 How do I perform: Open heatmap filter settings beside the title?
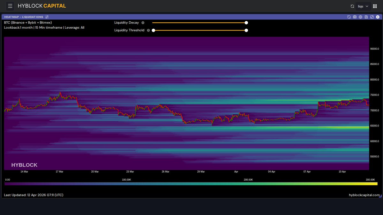47,17
